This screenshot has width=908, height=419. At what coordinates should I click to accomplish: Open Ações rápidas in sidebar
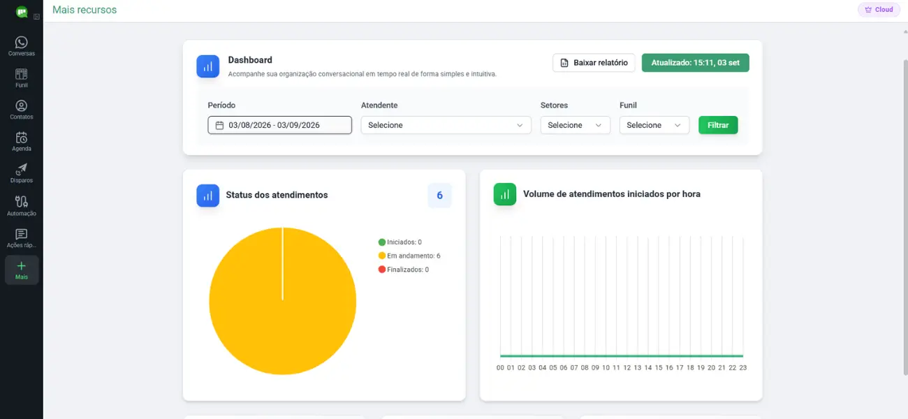click(x=22, y=238)
